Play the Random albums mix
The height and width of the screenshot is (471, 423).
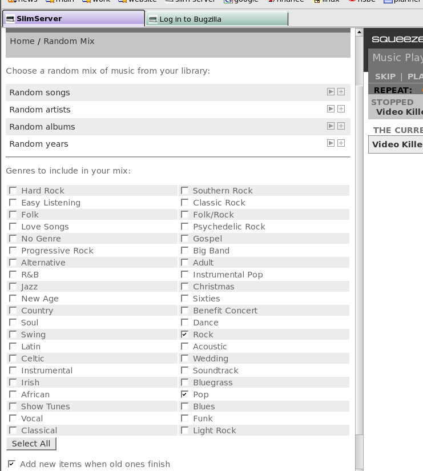[331, 126]
